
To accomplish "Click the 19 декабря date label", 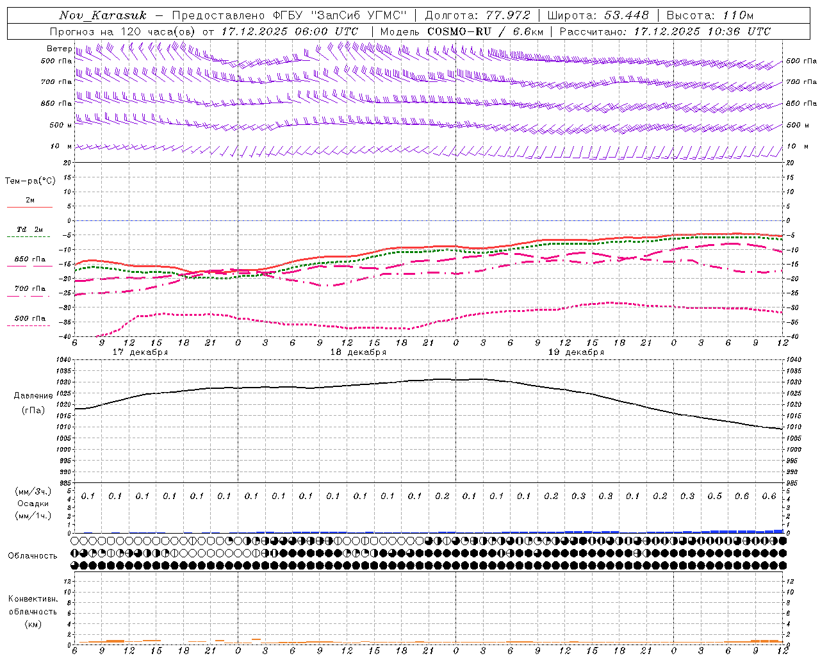I will click(x=576, y=352).
